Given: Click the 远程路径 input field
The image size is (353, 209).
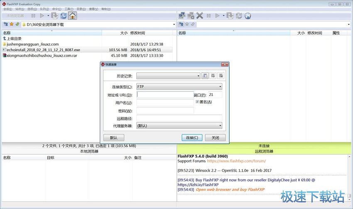Looking at the screenshot, I should coord(179,118).
